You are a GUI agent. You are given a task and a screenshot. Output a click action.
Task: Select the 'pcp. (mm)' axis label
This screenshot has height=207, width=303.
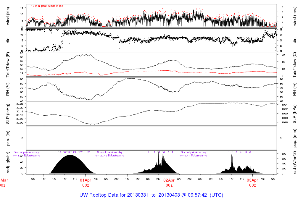(294, 138)
